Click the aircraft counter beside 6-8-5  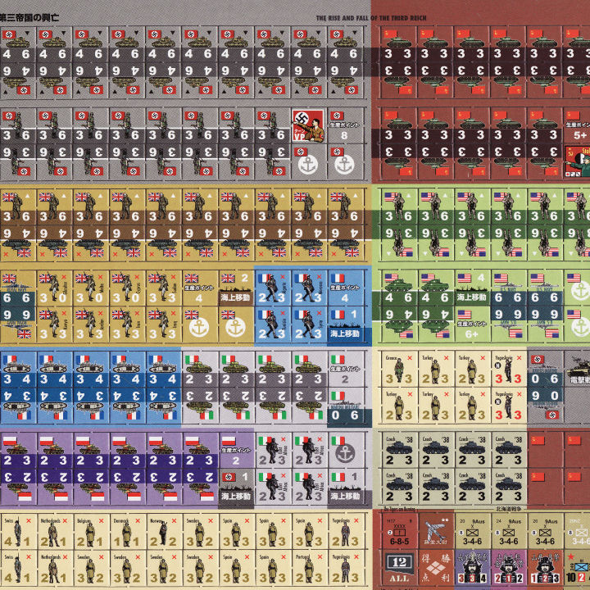click(436, 533)
